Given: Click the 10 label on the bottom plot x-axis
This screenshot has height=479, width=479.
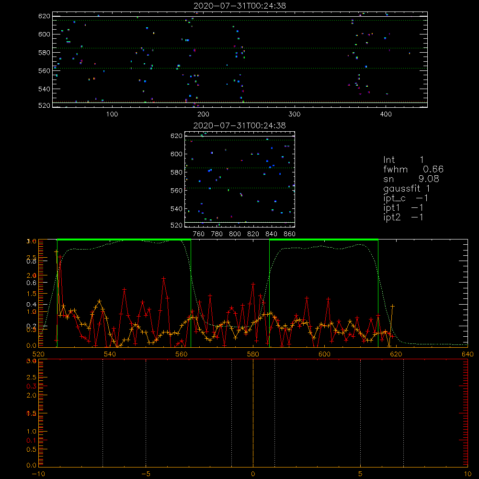Looking at the screenshot, I should (468, 474).
